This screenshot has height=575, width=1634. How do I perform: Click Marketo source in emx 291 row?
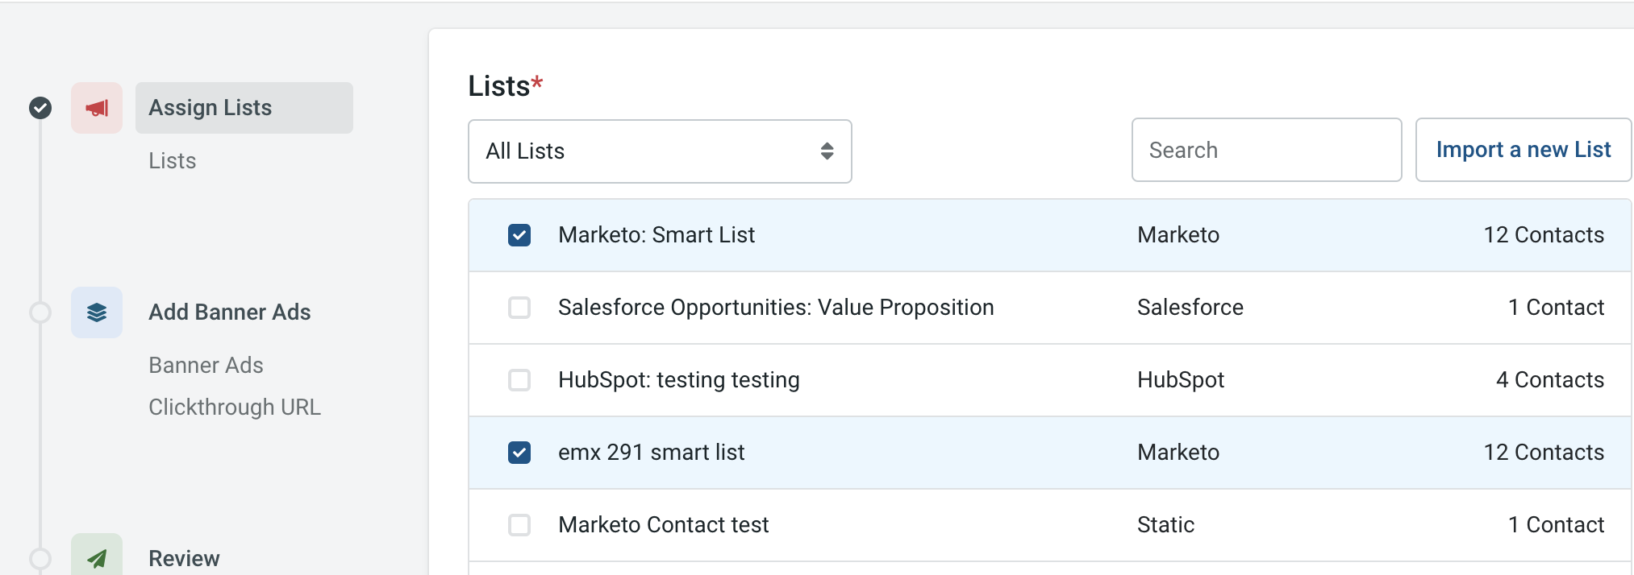coord(1178,453)
